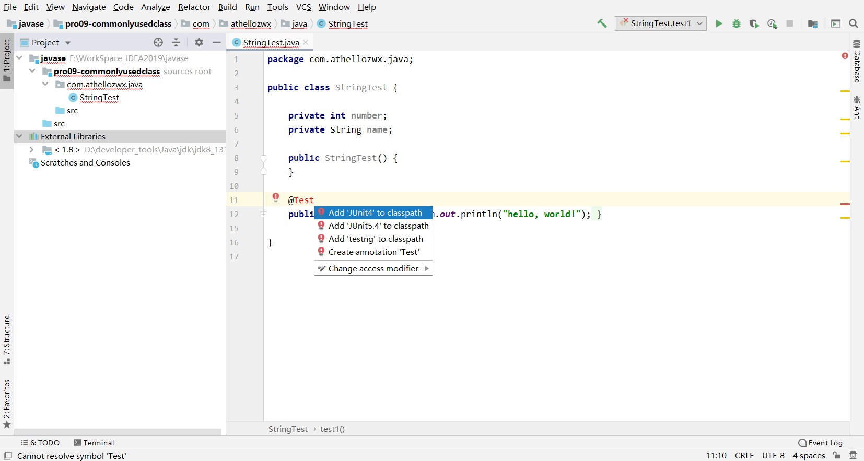Image resolution: width=864 pixels, height=461 pixels.
Task: Open the Run Anything toolbar icon
Action: 836,23
